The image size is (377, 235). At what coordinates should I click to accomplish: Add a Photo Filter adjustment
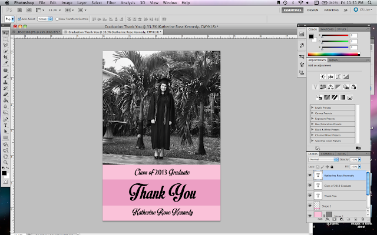[346, 87]
